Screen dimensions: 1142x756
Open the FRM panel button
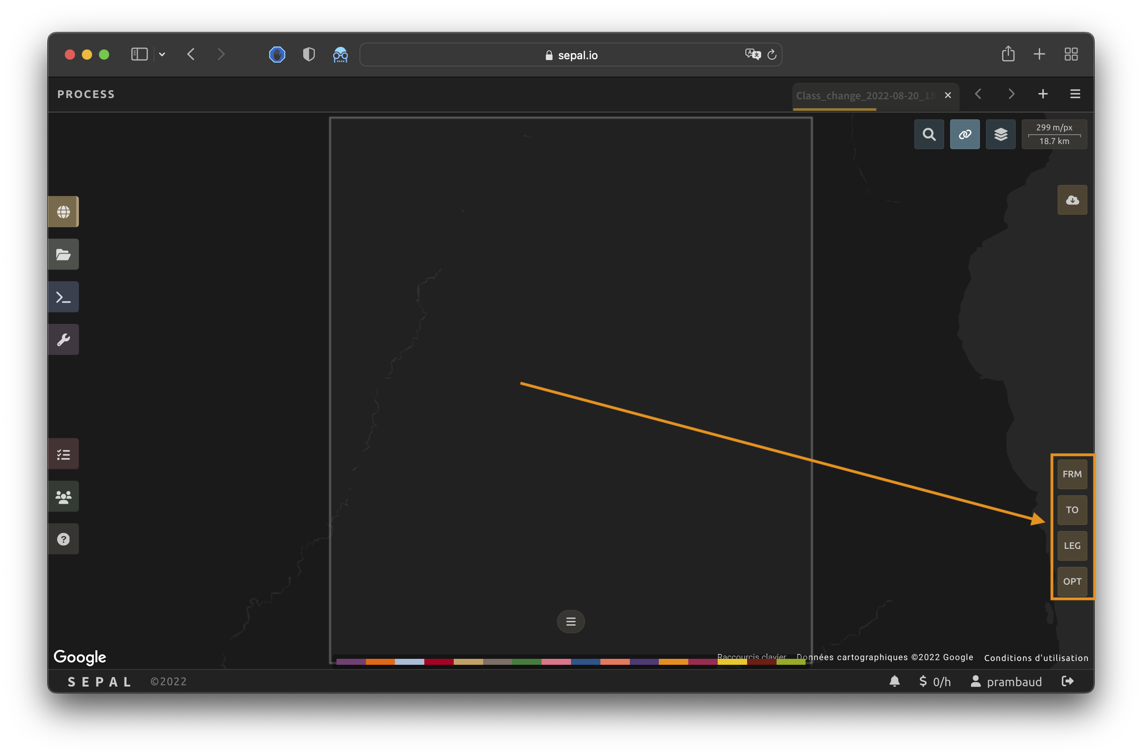coord(1072,474)
